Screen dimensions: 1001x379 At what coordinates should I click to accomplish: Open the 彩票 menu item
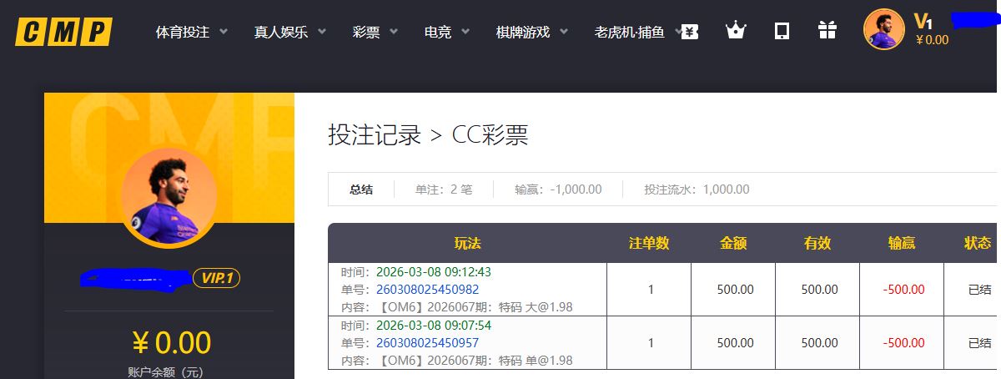[x=366, y=33]
